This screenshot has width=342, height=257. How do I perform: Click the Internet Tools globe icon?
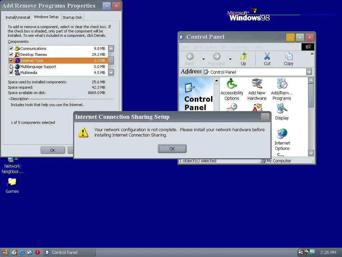pyautogui.click(x=17, y=61)
